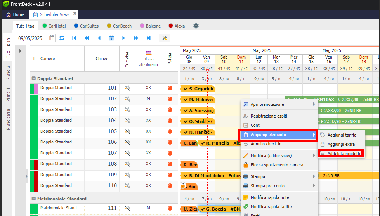Click cleaning status dot for room 102

tap(170, 99)
